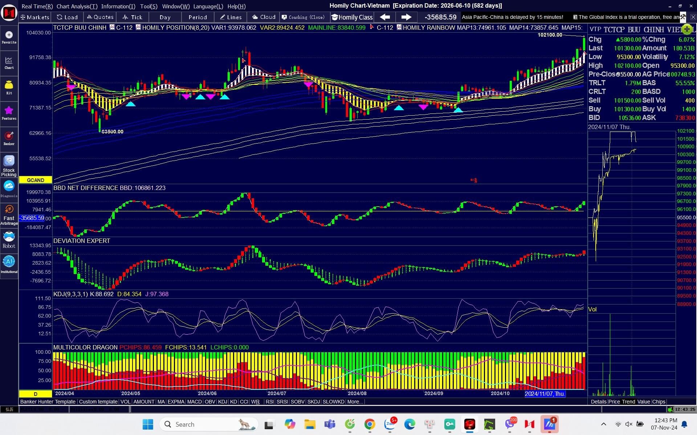Viewport: 697px width, 435px height.
Task: Open the Price tab in right panel
Action: (614, 402)
